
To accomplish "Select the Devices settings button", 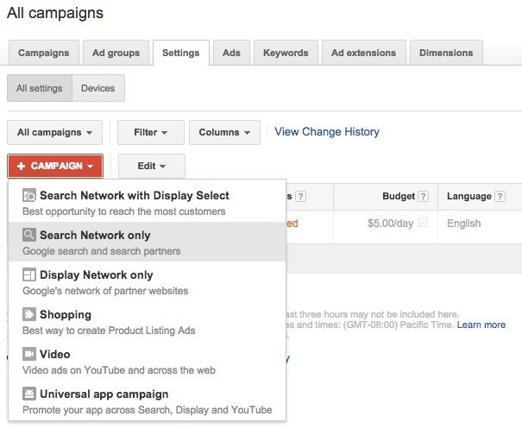I will (x=98, y=88).
